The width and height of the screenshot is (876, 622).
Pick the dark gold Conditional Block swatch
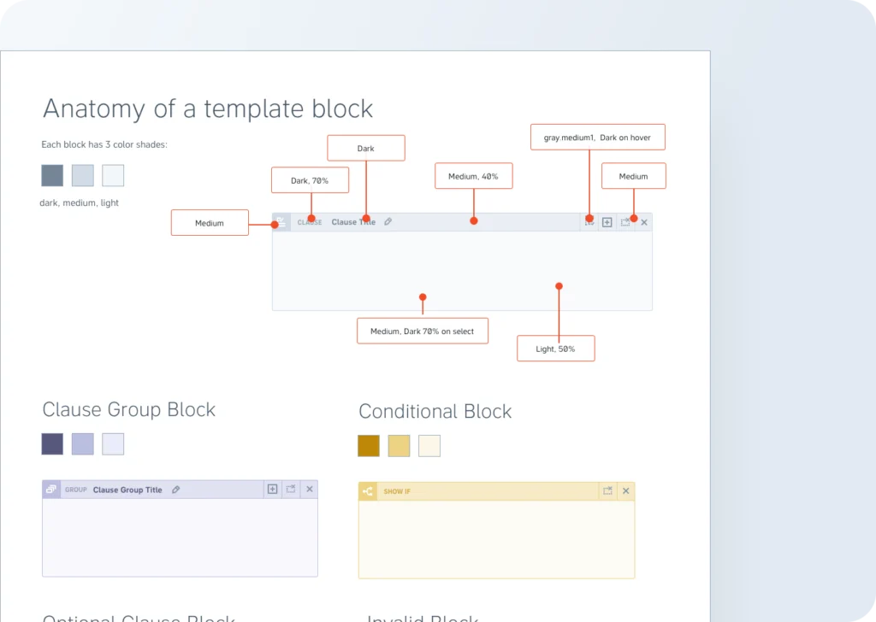pyautogui.click(x=369, y=446)
